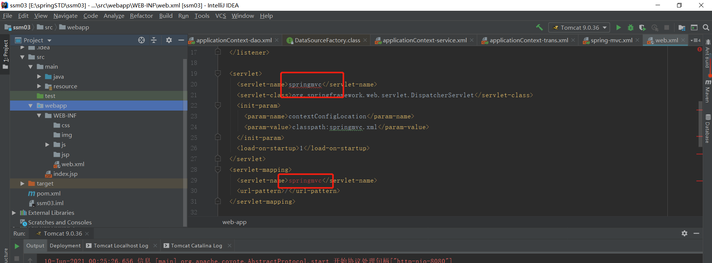
Task: Switch to DataSourceFactory.class tab
Action: point(327,40)
